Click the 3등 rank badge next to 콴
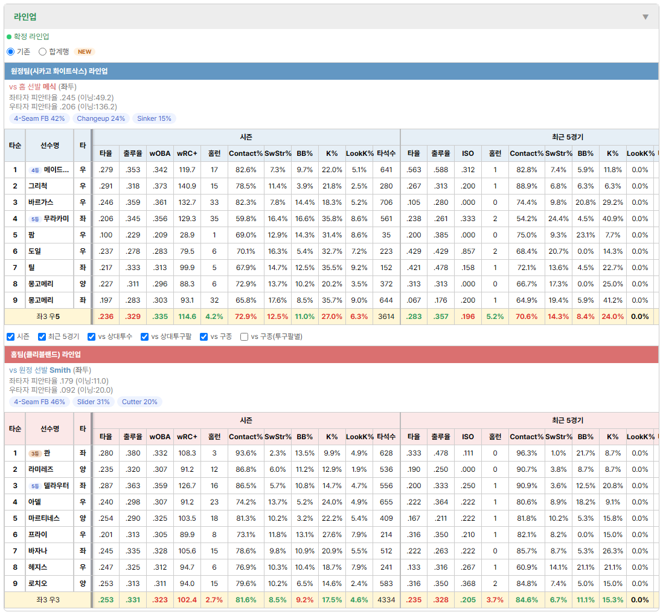 point(35,454)
